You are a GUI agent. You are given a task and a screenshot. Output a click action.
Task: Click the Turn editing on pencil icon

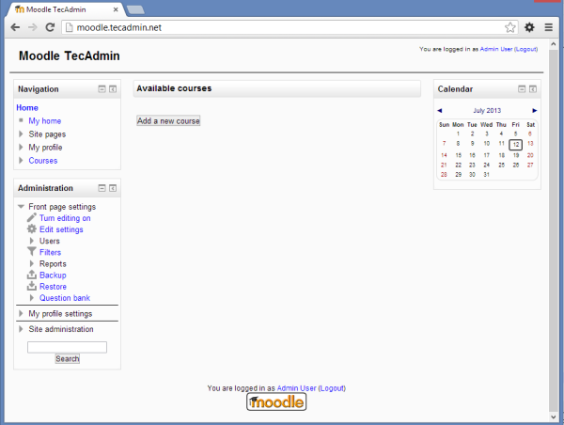click(x=32, y=218)
